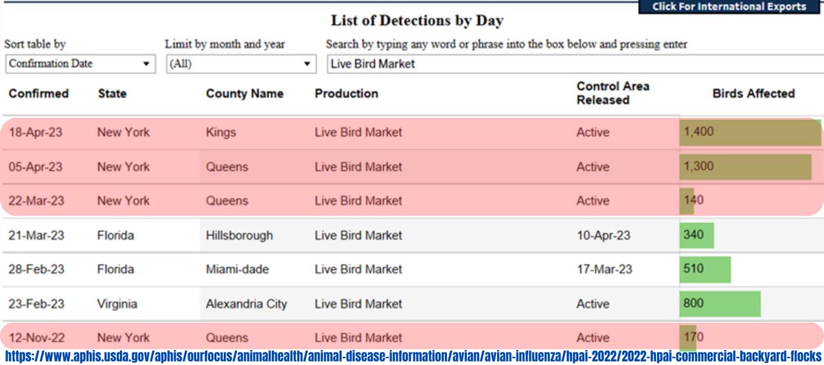The image size is (824, 365).
Task: Click 'Live Bird Market' production in Miami-dade row
Action: 358,269
